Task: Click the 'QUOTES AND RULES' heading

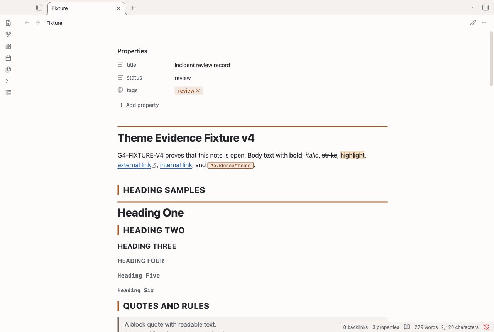Action: click(x=166, y=306)
